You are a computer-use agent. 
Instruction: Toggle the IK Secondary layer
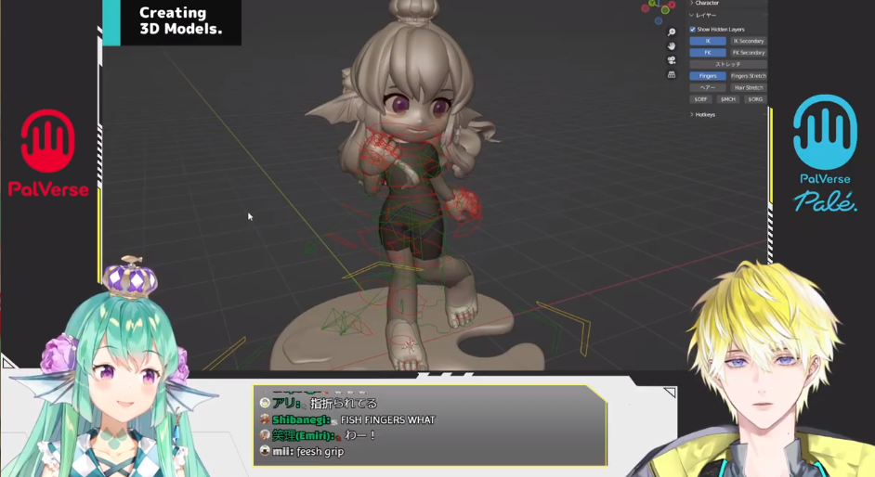(749, 41)
